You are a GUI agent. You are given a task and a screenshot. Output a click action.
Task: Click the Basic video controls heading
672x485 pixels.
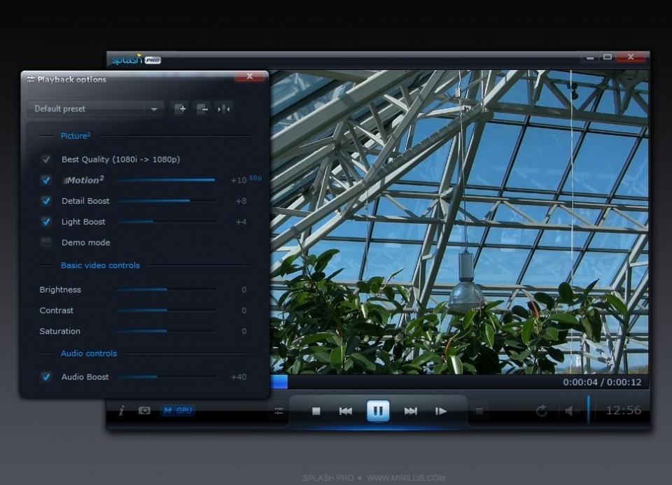click(100, 265)
